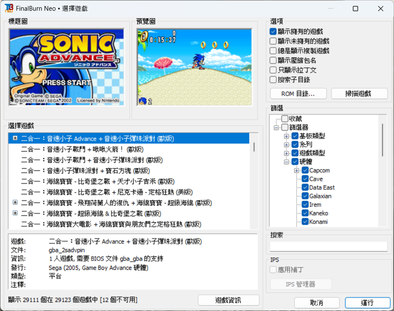Uncheck the Data East hardware checkbox
Viewport: 394px width, 311px height.
coord(305,188)
